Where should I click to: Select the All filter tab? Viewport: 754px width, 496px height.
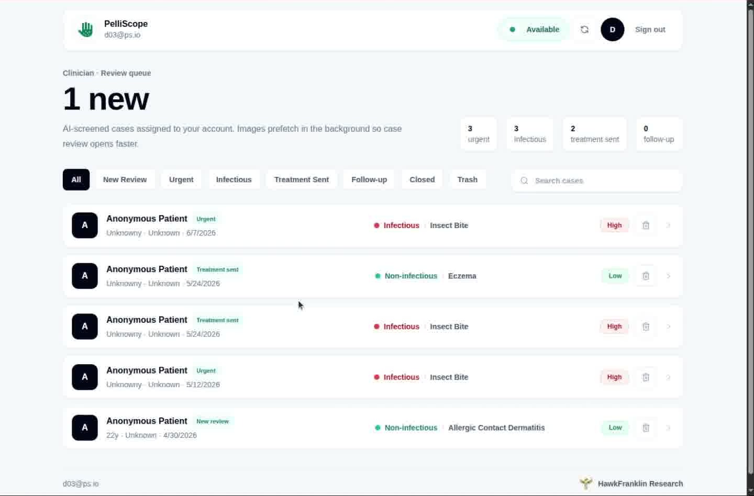pos(76,179)
